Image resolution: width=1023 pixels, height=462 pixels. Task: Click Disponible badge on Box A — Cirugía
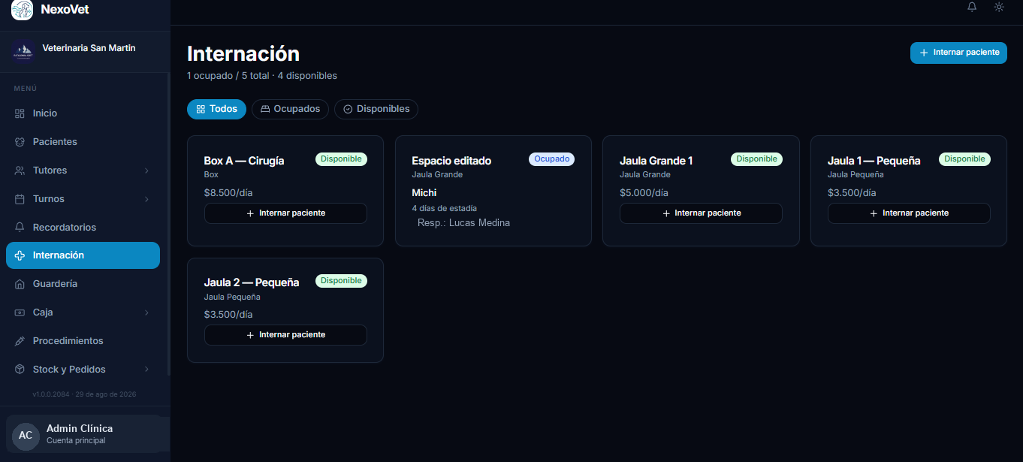tap(341, 159)
